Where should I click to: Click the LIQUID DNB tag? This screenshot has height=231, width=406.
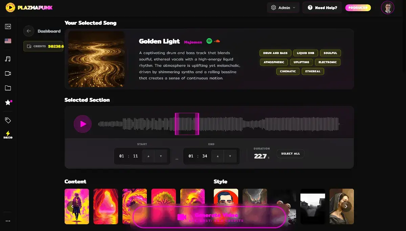[x=306, y=53]
